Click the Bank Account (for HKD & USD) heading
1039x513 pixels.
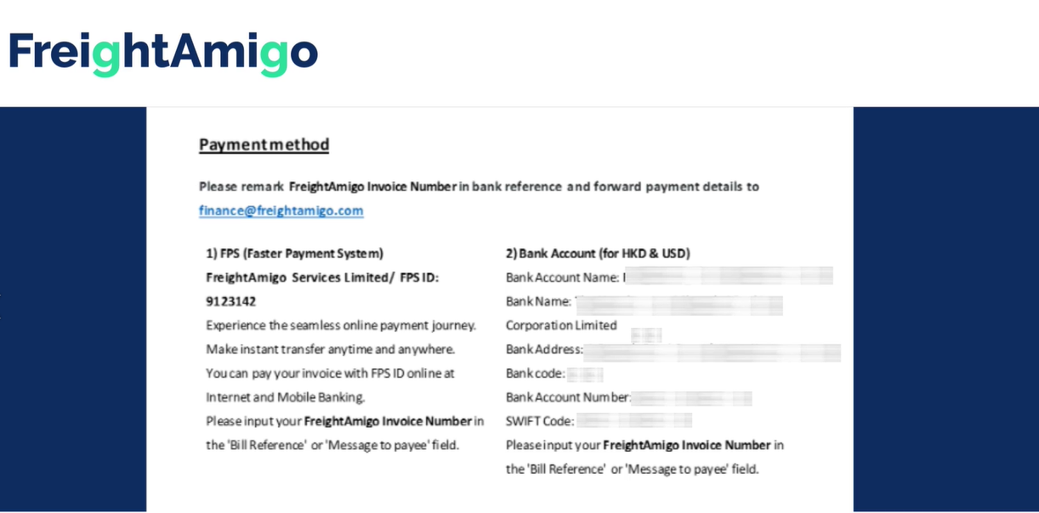click(598, 253)
